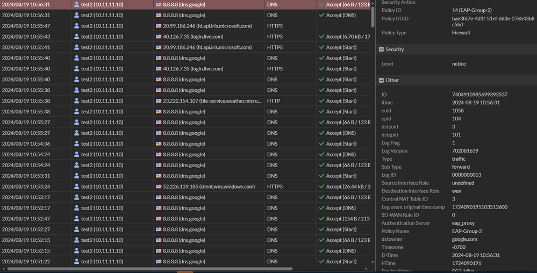Click the user icon in the 10:54:36 row
Viewport: 537px width, 273px height.
(x=77, y=144)
